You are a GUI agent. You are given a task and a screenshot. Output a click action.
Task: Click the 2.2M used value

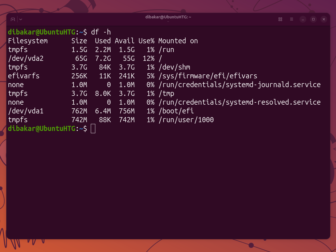(103, 50)
